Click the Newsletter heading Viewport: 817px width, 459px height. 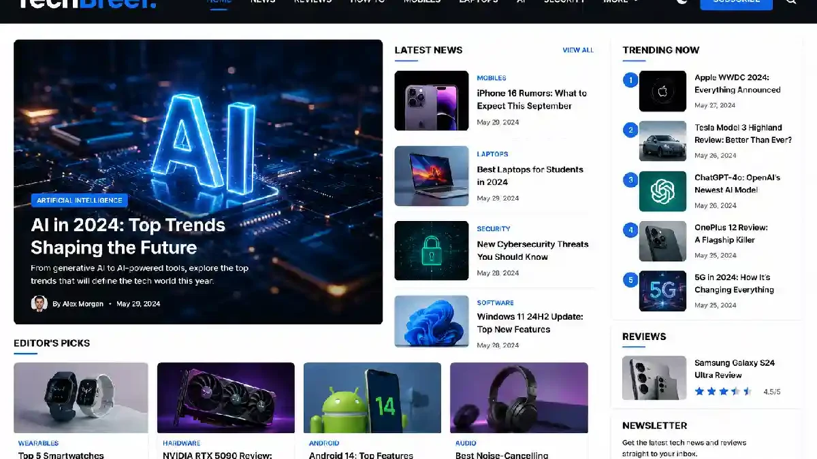tap(654, 426)
